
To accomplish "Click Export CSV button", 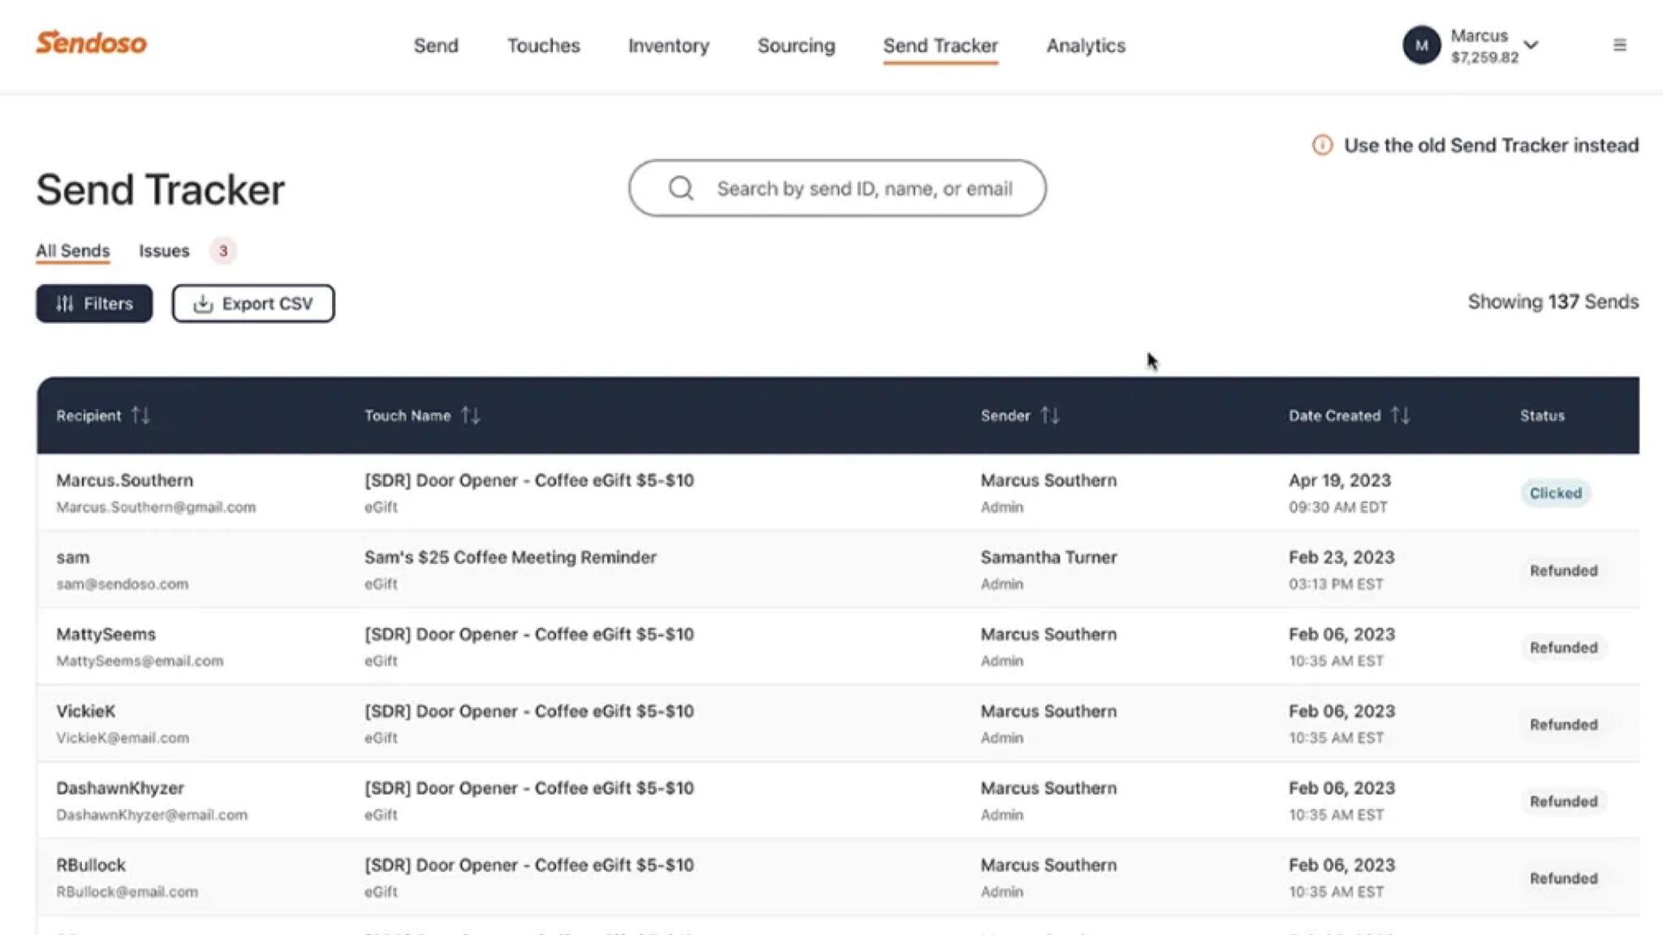I will [253, 304].
